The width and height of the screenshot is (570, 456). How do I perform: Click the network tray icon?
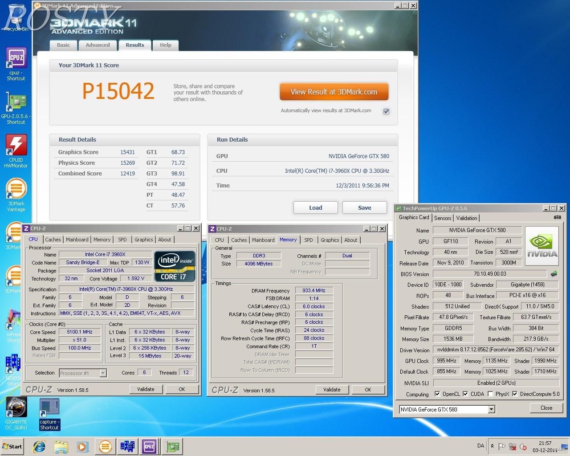(513, 446)
